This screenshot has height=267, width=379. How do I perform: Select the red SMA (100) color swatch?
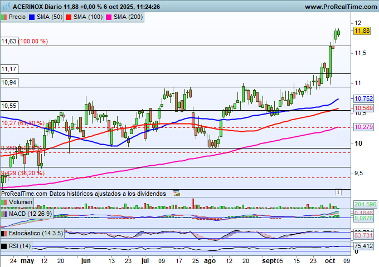pos(69,17)
